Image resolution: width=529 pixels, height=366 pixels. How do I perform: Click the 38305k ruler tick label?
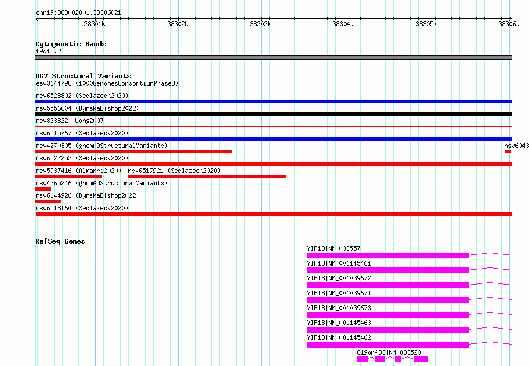coord(426,24)
